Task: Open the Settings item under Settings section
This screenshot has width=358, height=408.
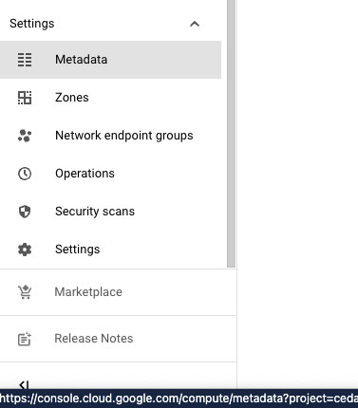Action: [x=110, y=250]
